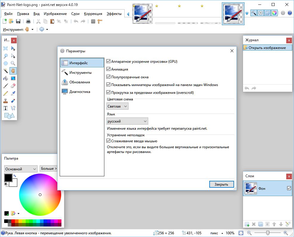Swap primary and secondary colors

pyautogui.click(x=15, y=176)
